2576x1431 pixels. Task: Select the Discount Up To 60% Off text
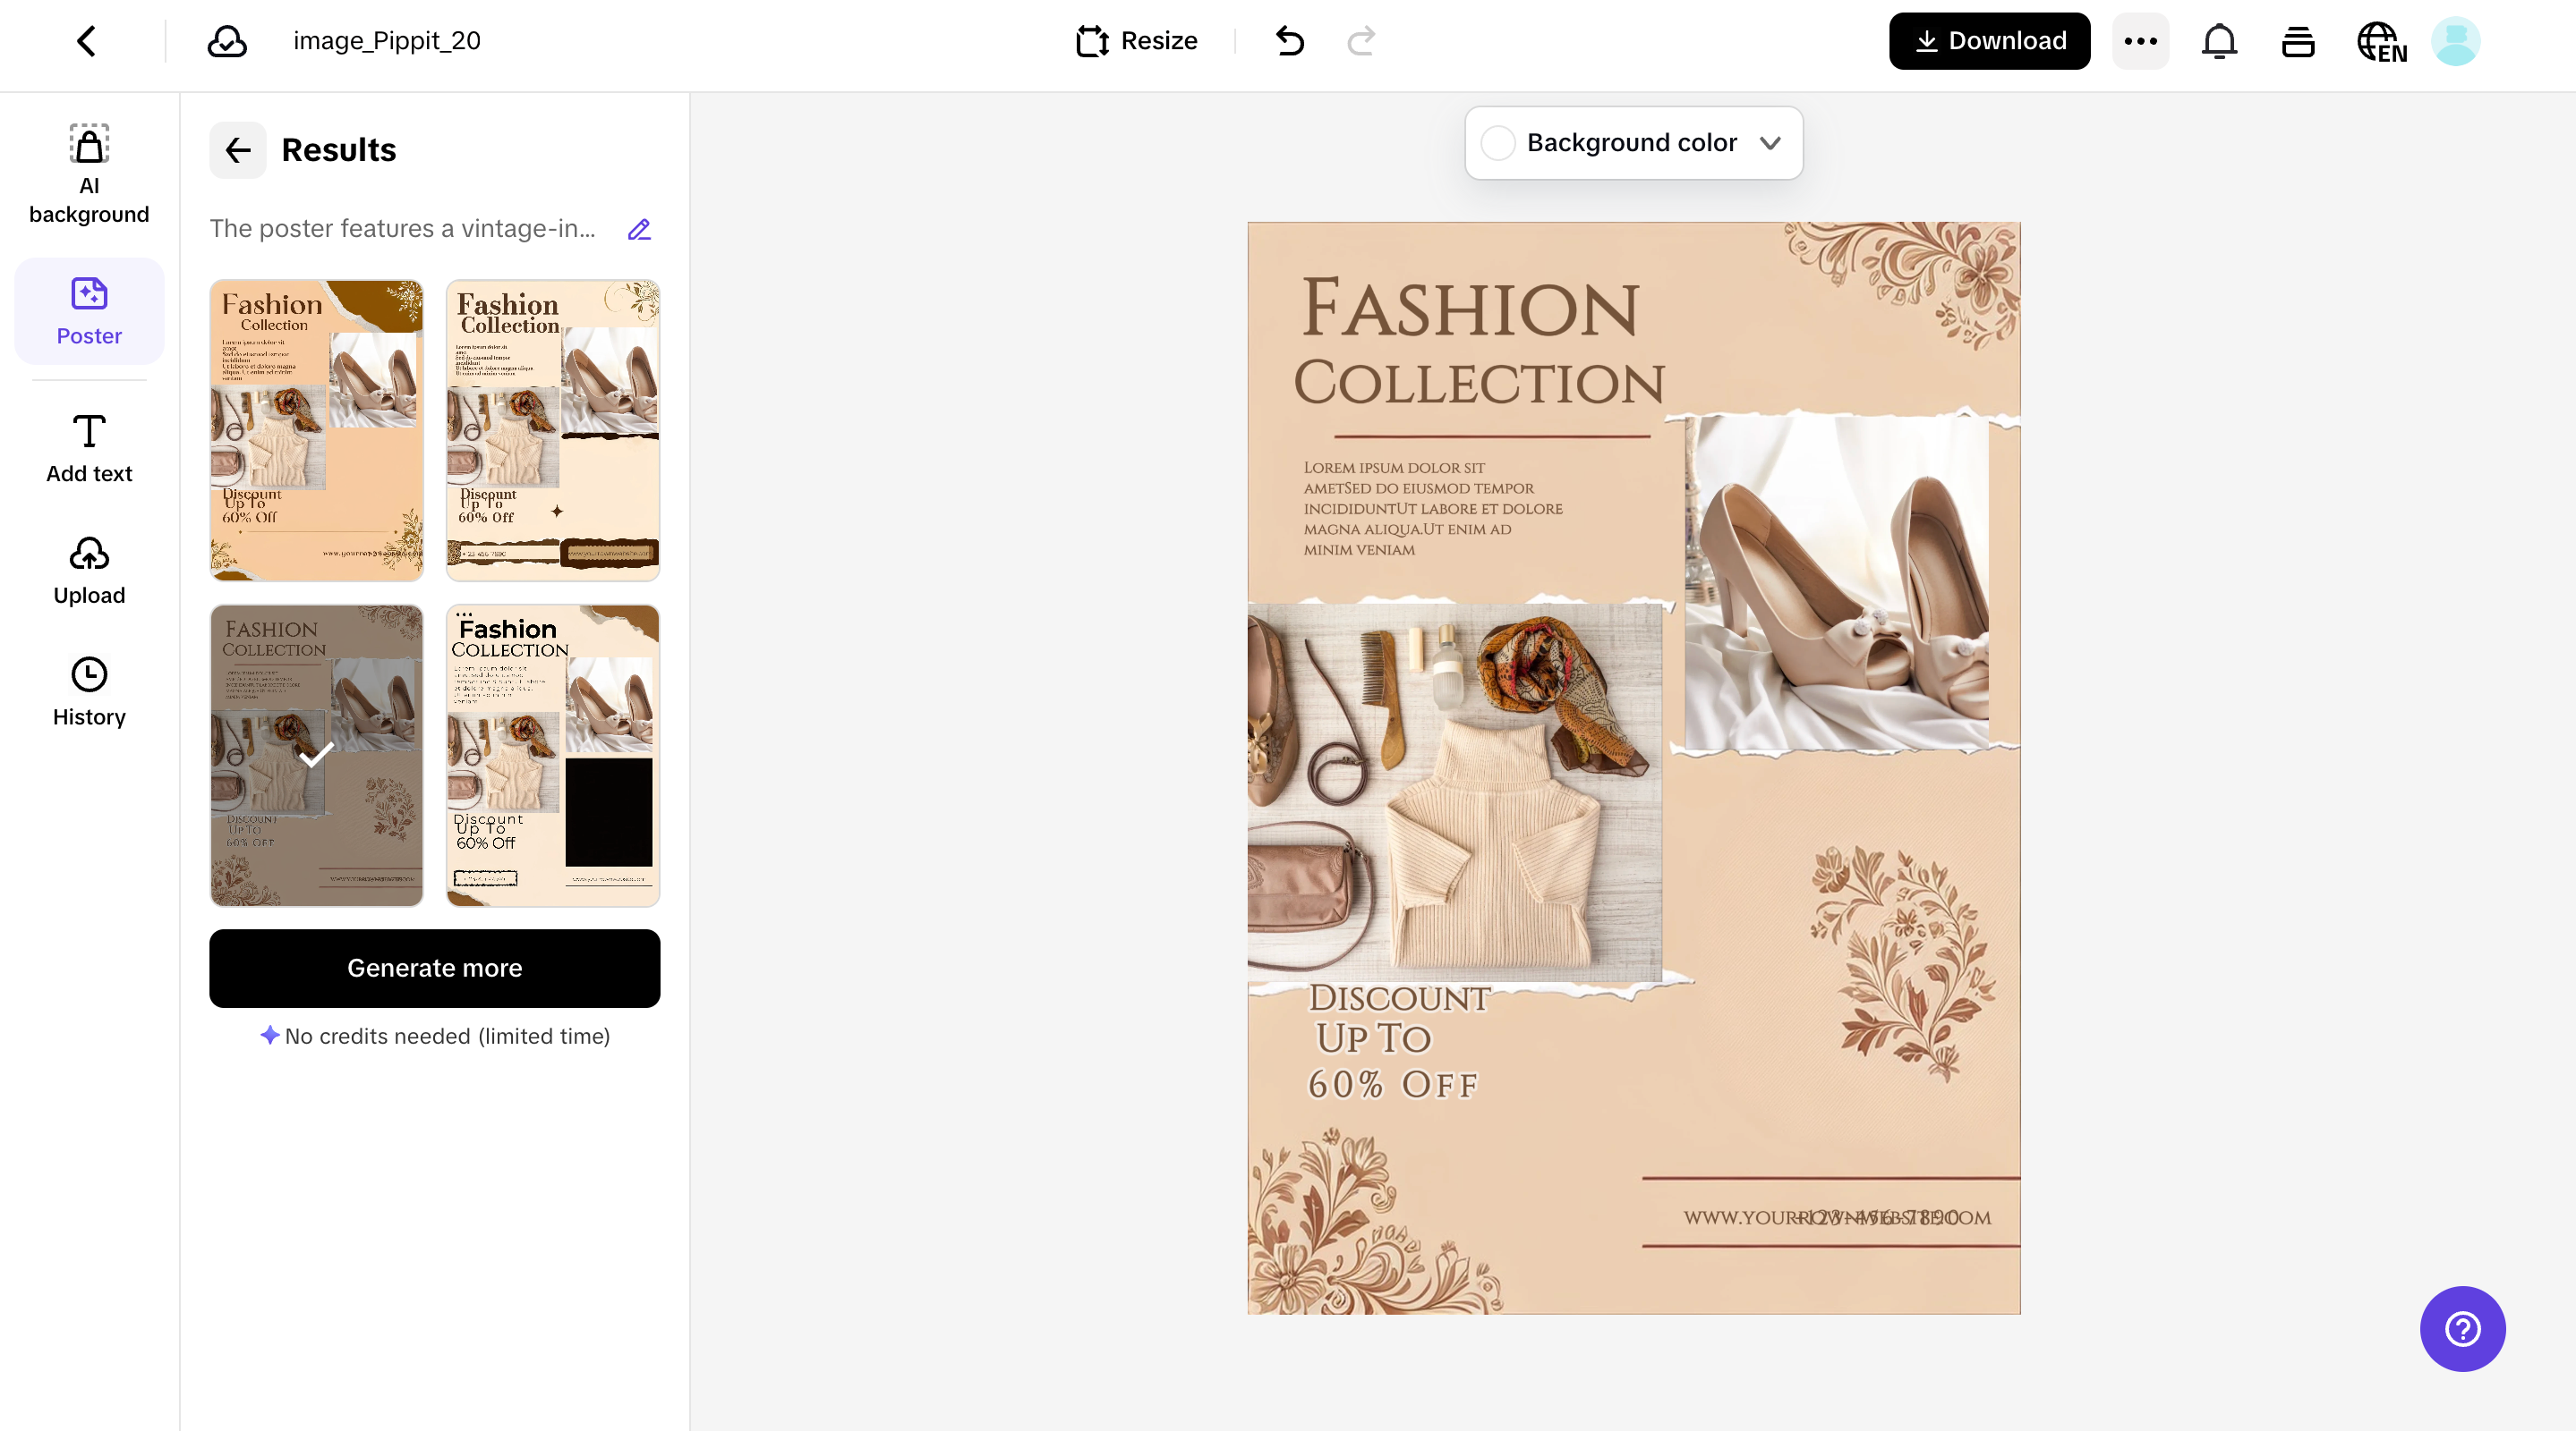(x=1398, y=1041)
